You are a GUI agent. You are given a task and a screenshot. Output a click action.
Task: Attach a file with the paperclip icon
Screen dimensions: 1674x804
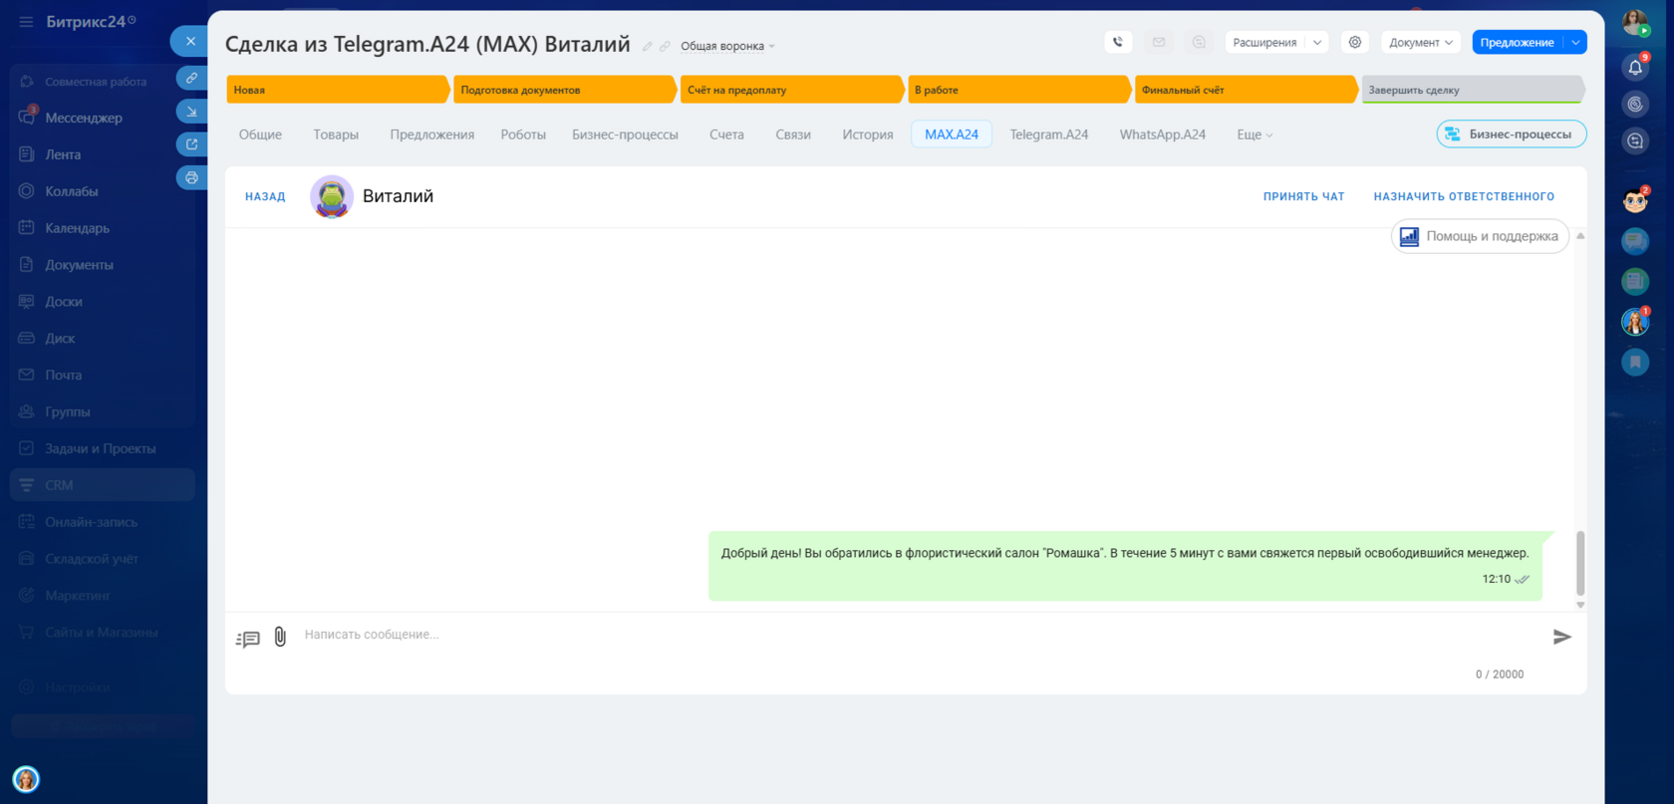[x=280, y=637]
